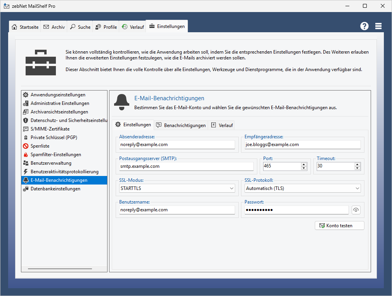
Task: Click the Empfängeradresse input field
Action: point(302,145)
